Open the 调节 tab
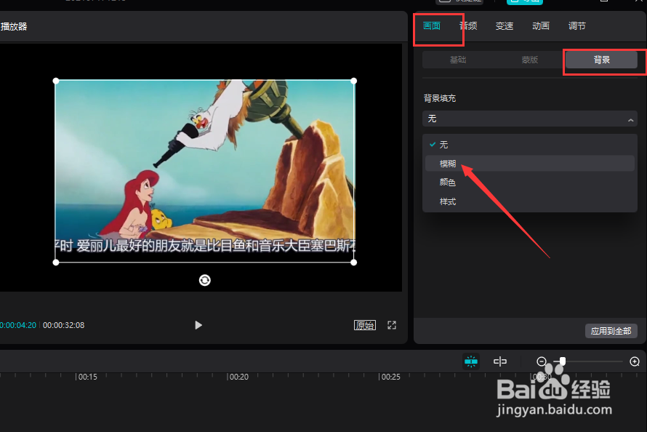The image size is (647, 432). 577,26
